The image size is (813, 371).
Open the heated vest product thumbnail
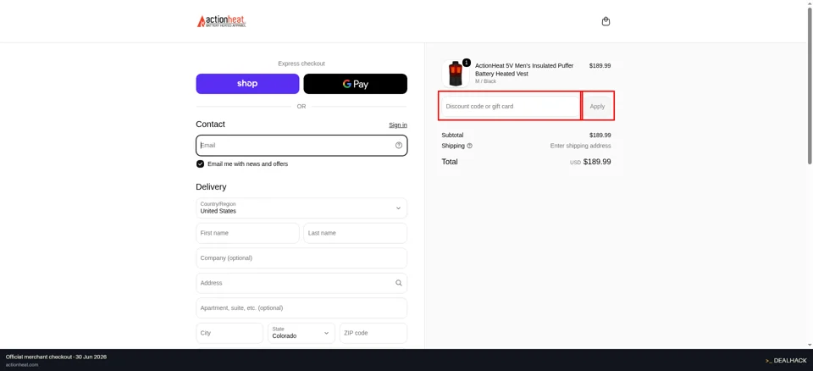click(x=456, y=74)
